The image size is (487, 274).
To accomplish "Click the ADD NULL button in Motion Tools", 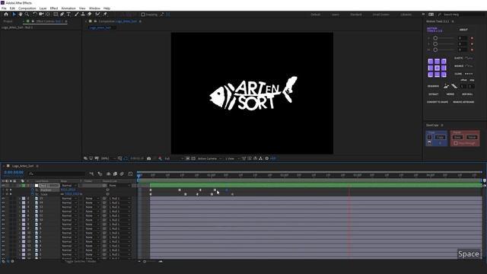I will [467, 94].
